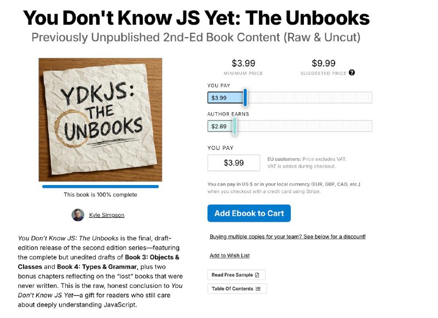Open the Kyle Simpson author link

pos(107,215)
